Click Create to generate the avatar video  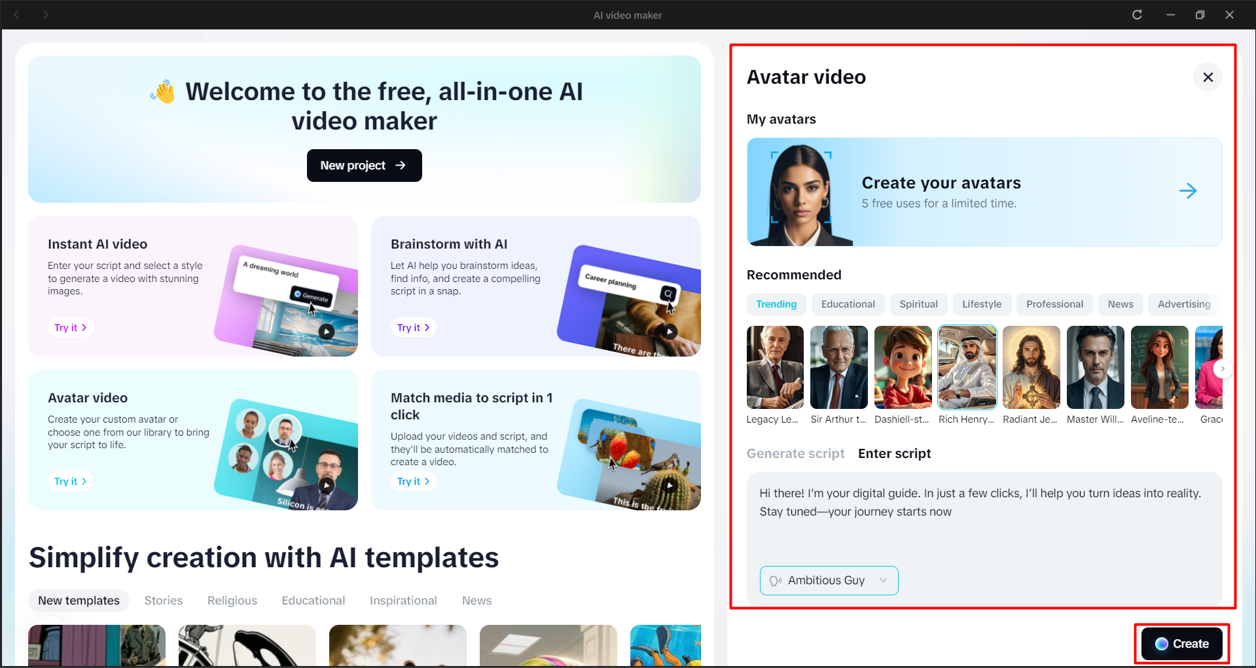(1181, 643)
